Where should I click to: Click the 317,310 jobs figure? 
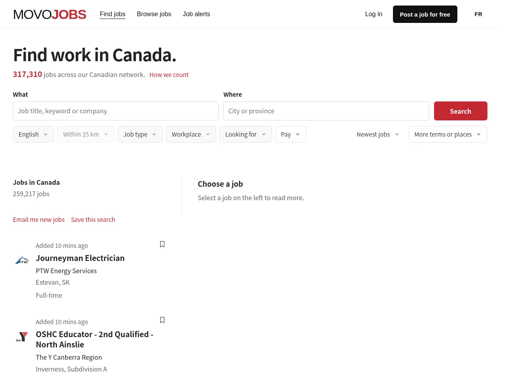point(27,74)
